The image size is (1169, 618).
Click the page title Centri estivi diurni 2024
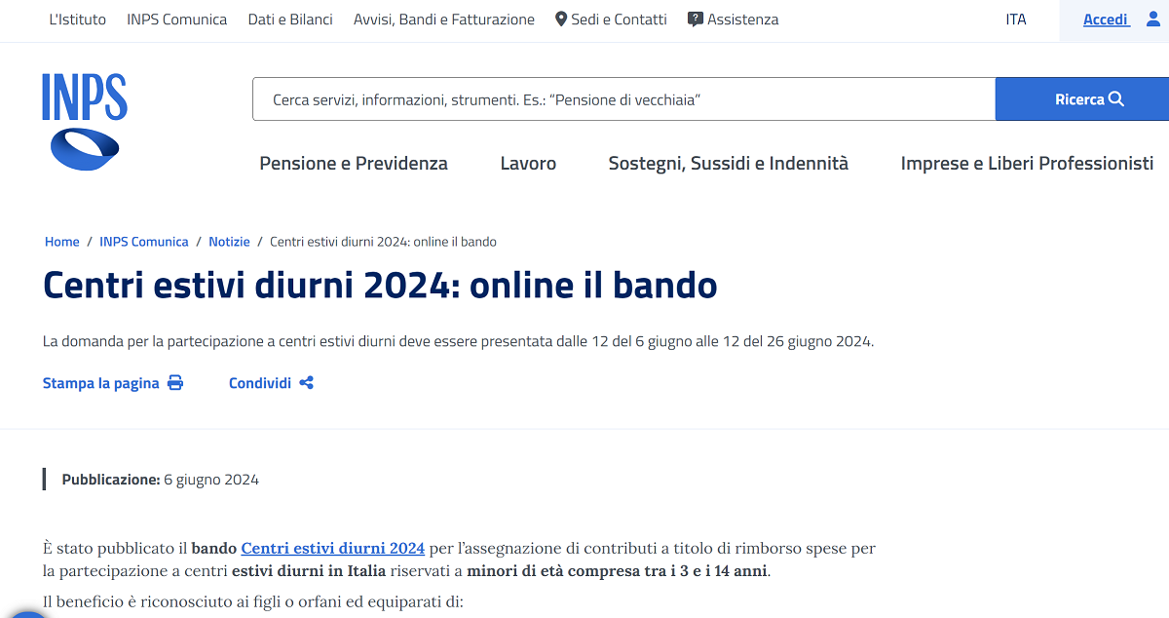(380, 285)
